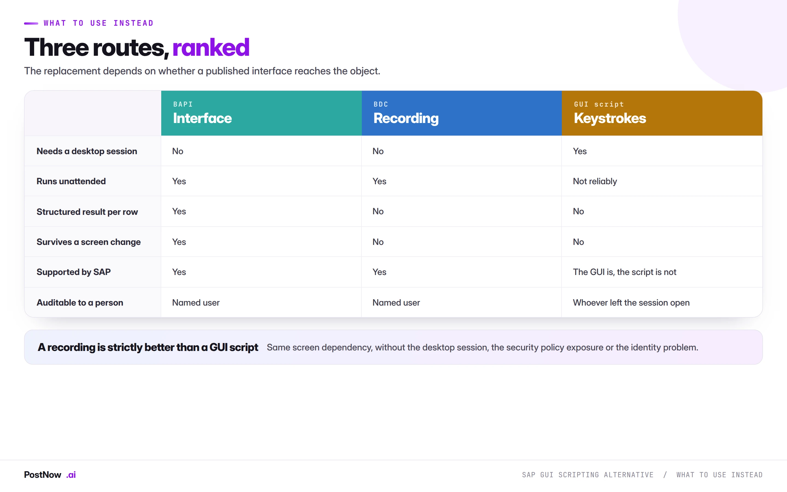This screenshot has width=787, height=492.
Task: Click the "WHAT TO USE INSTEAD" kicker above the title
Action: (99, 23)
